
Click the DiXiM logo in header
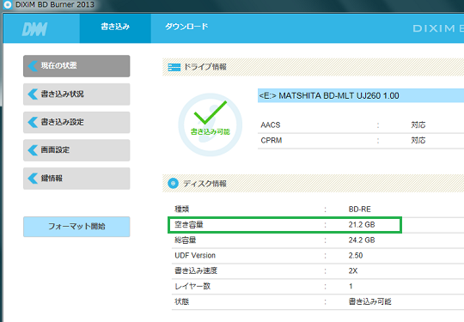click(x=34, y=29)
